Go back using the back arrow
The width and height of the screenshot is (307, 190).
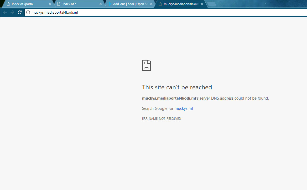click(5, 12)
